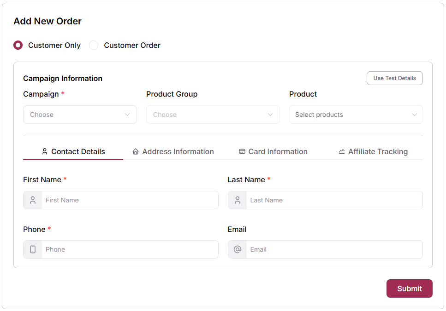
Task: Click the Product Group chevron arrow
Action: pyautogui.click(x=270, y=115)
